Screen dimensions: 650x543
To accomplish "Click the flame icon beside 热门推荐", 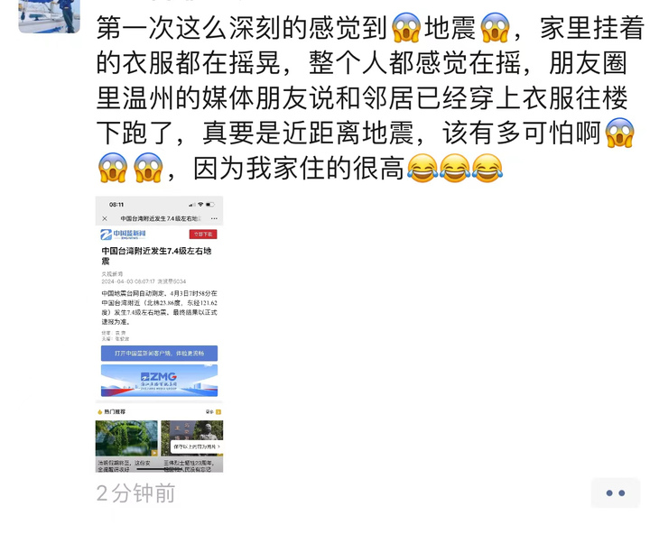I will (x=99, y=411).
